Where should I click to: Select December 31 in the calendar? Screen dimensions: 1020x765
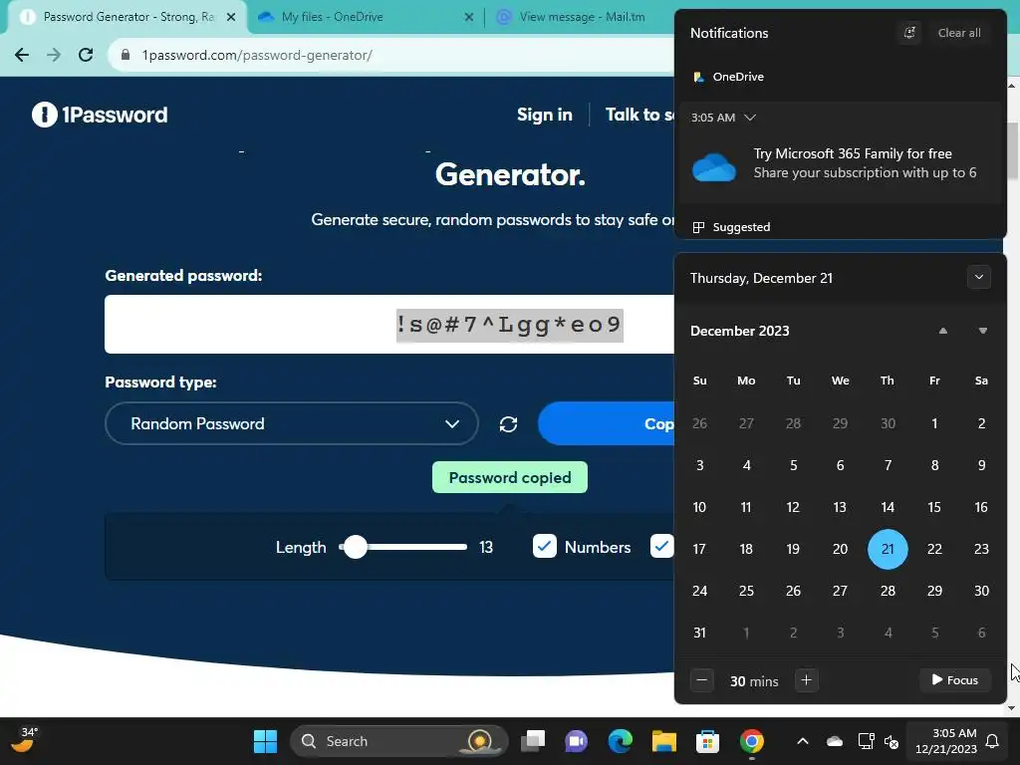click(x=699, y=633)
